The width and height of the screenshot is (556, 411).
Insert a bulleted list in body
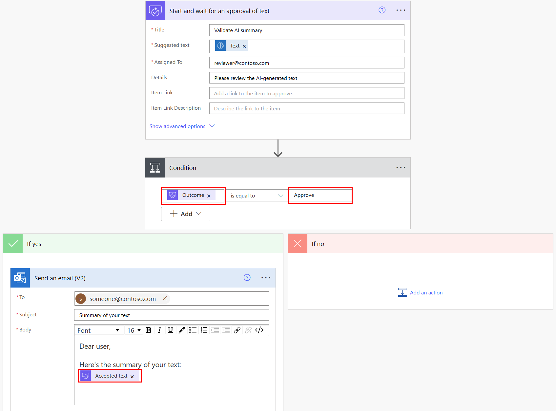point(193,330)
